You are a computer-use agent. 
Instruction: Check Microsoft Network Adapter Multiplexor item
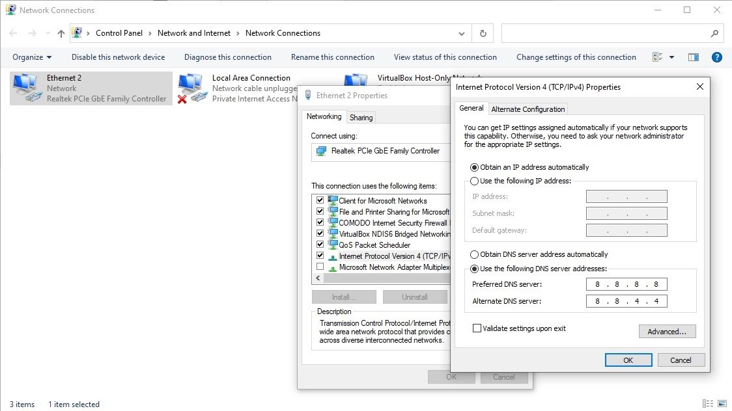tap(320, 267)
